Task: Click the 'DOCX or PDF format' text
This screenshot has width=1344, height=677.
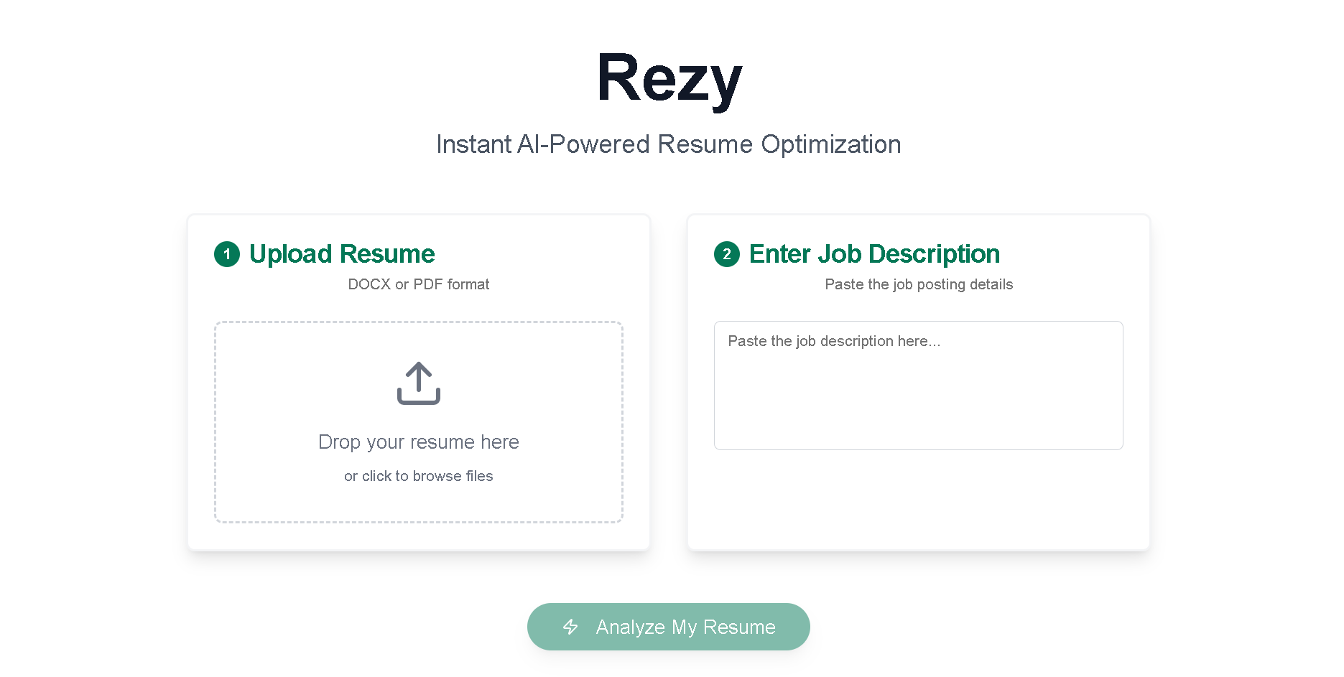Action: (418, 284)
